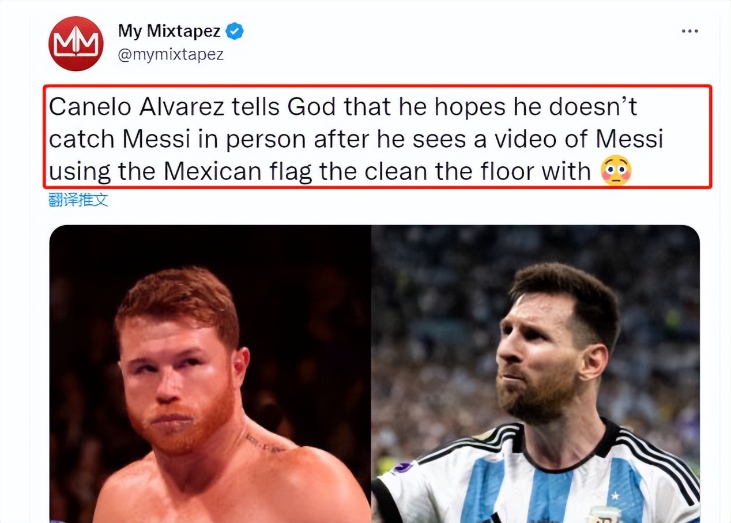Click the flushed face emoji in tweet
731x523 pixels.
[x=616, y=171]
